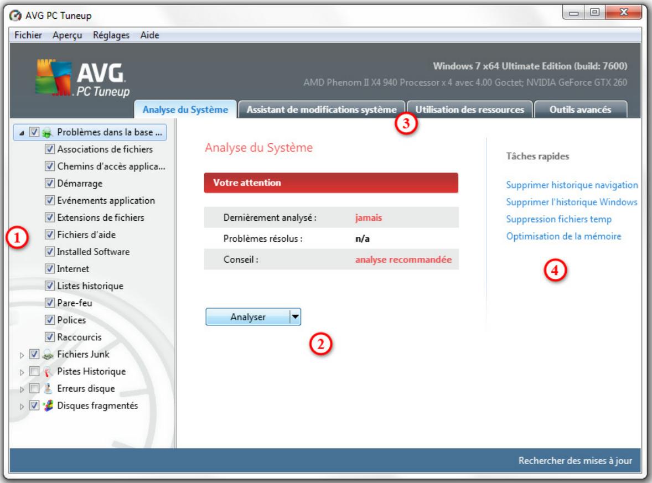Click the Fichiers Junk icon

point(48,355)
